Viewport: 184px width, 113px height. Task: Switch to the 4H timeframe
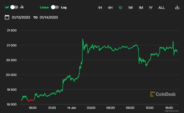coord(110,8)
